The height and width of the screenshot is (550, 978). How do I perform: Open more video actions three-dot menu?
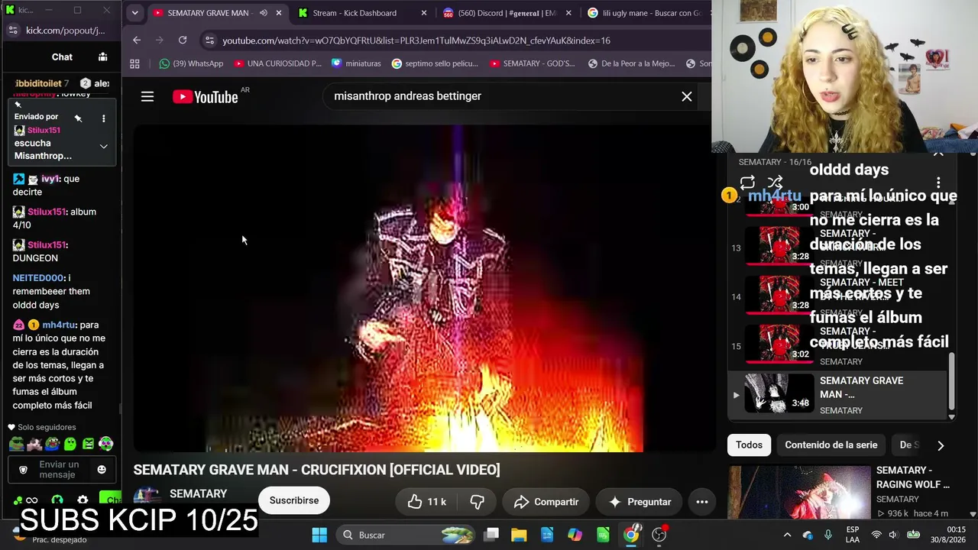tap(702, 501)
